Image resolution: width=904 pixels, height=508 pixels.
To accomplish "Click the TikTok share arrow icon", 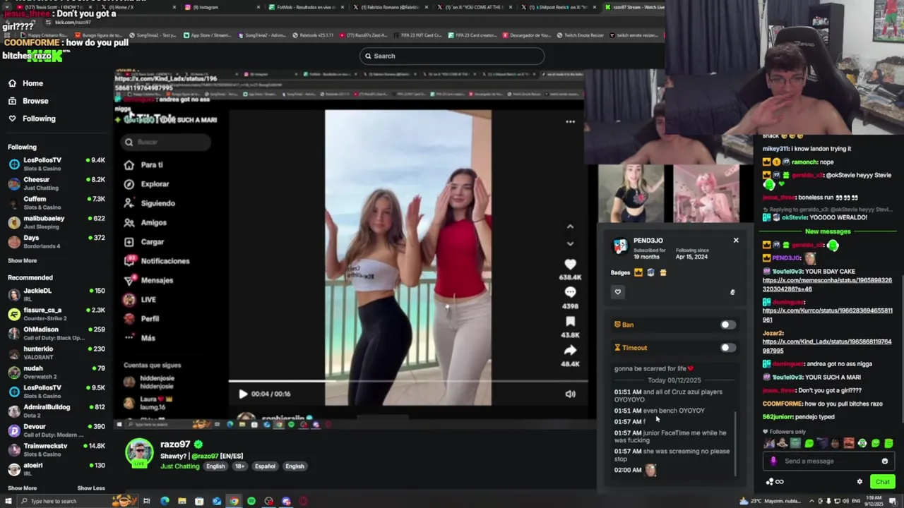I will [570, 351].
